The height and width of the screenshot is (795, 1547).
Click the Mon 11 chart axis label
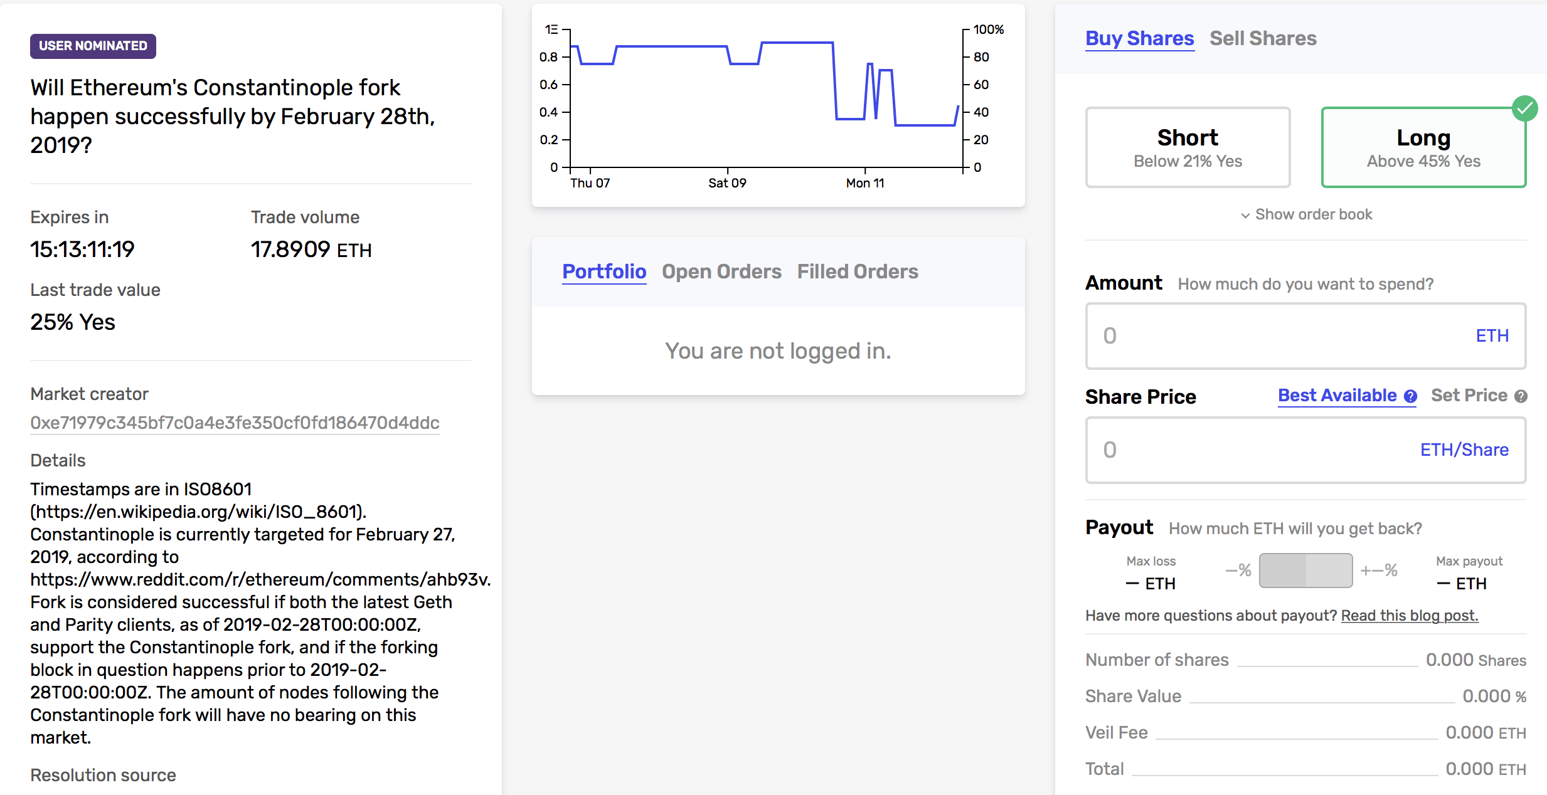865,183
